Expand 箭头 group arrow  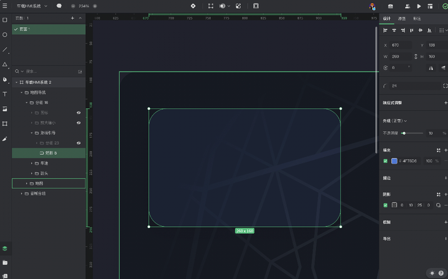pos(32,173)
